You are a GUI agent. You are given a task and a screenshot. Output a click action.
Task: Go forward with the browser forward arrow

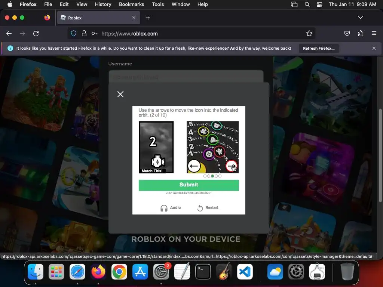pyautogui.click(x=22, y=34)
